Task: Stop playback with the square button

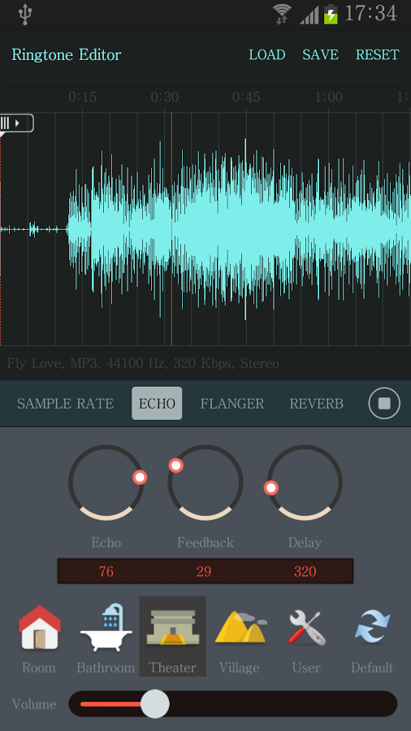Action: [x=384, y=403]
